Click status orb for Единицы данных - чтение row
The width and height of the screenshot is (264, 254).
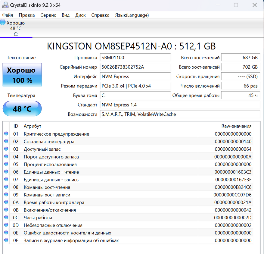(6, 171)
